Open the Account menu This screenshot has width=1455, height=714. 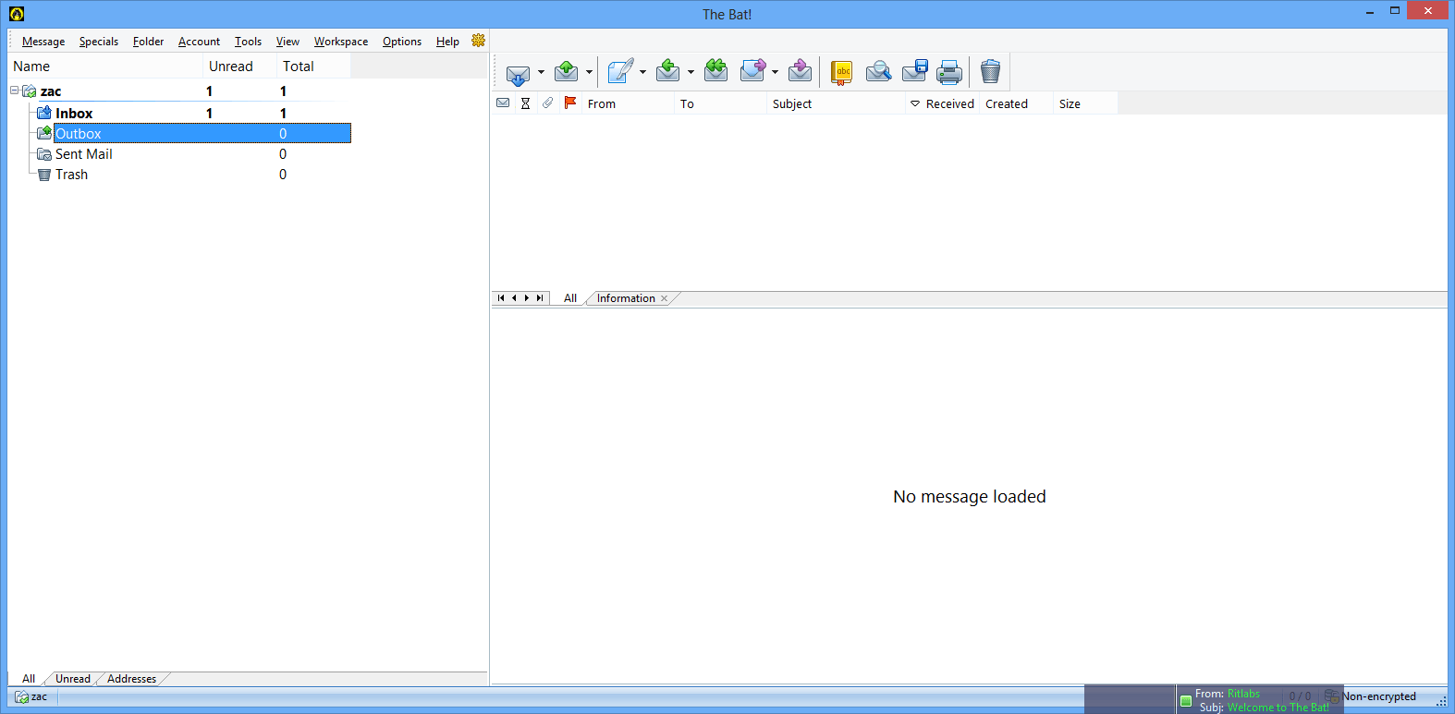click(199, 42)
